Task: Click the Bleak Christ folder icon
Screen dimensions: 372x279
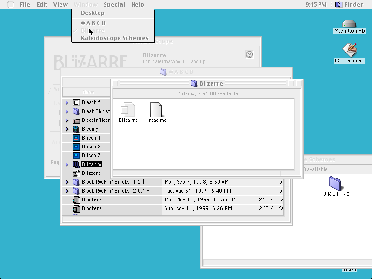Action: 76,111
